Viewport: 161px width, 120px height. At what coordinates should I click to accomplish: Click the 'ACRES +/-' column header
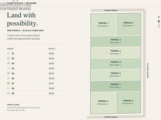(x=52, y=49)
